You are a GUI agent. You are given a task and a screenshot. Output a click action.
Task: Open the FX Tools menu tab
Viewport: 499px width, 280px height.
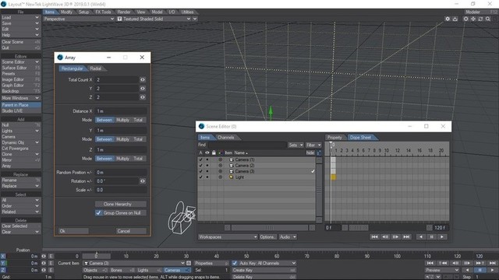click(103, 12)
